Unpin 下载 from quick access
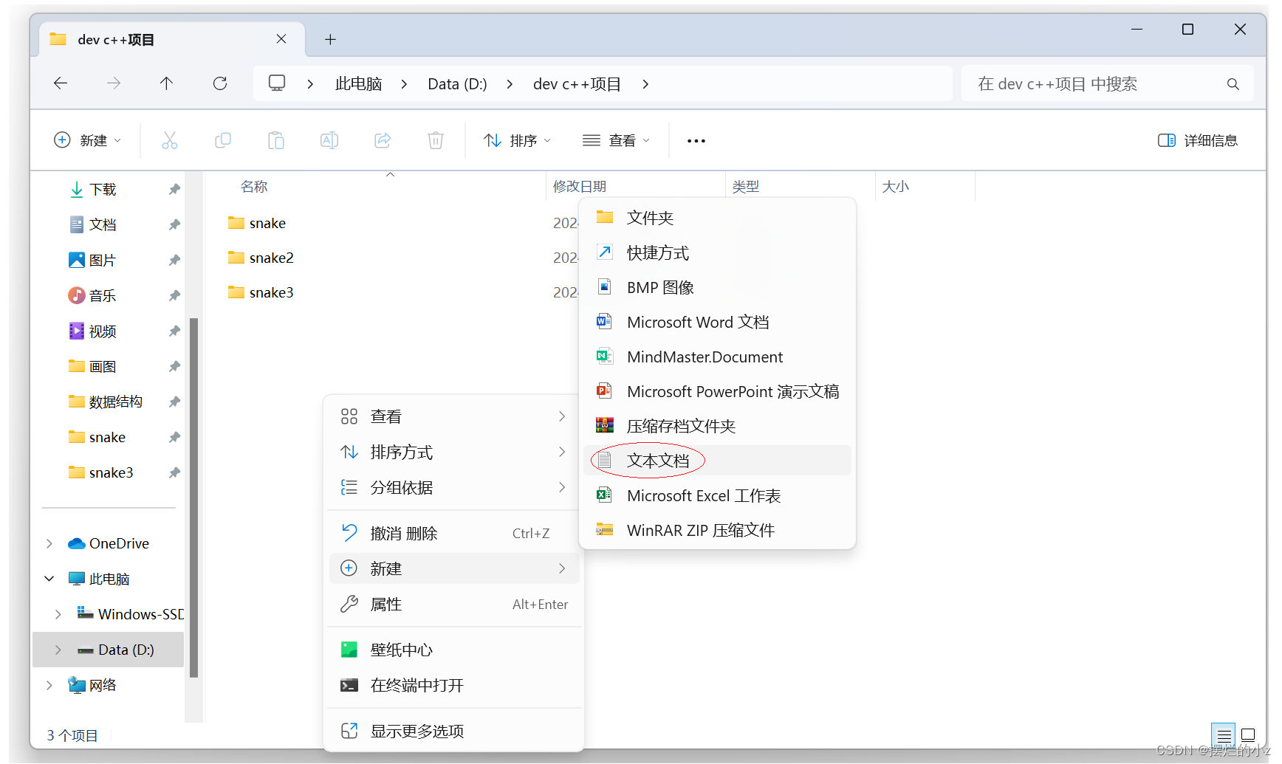The height and width of the screenshot is (764, 1282). [x=174, y=189]
